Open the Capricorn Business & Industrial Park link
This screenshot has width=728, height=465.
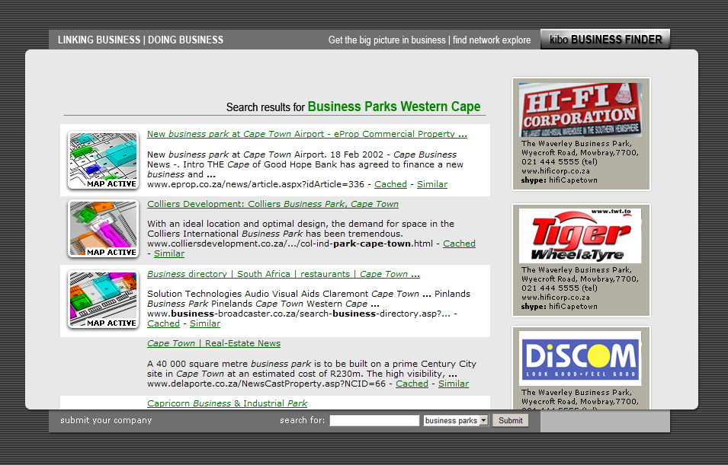tap(227, 403)
